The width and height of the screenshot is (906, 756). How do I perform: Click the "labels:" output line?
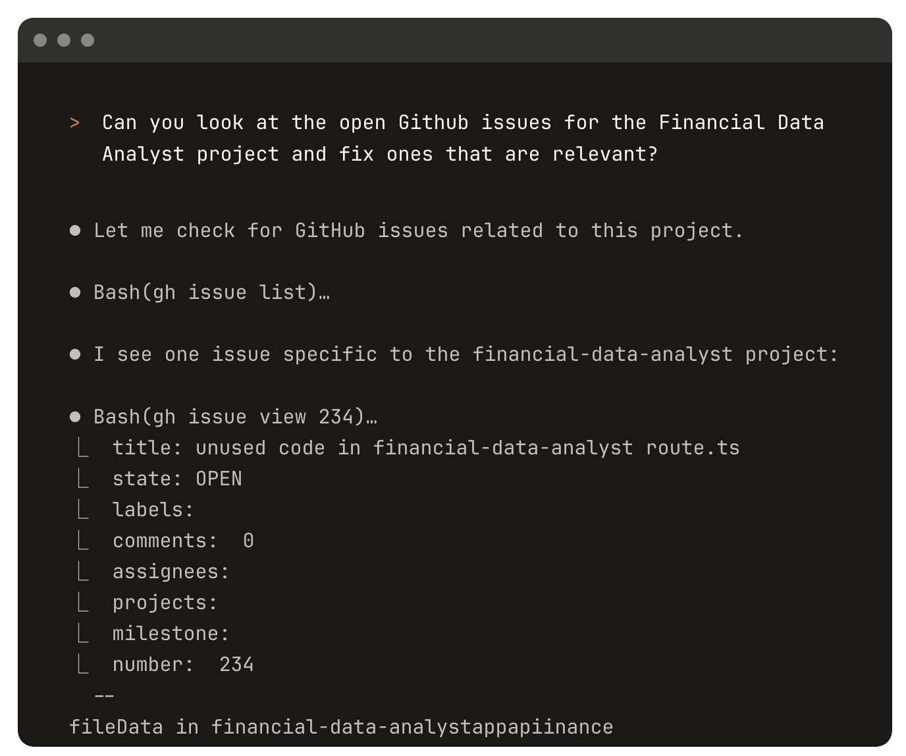coord(153,510)
